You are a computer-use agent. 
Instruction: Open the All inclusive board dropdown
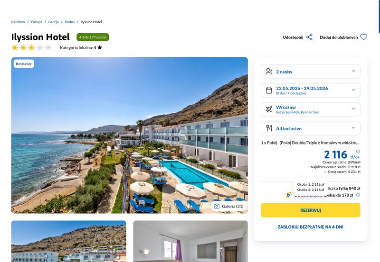click(x=311, y=128)
